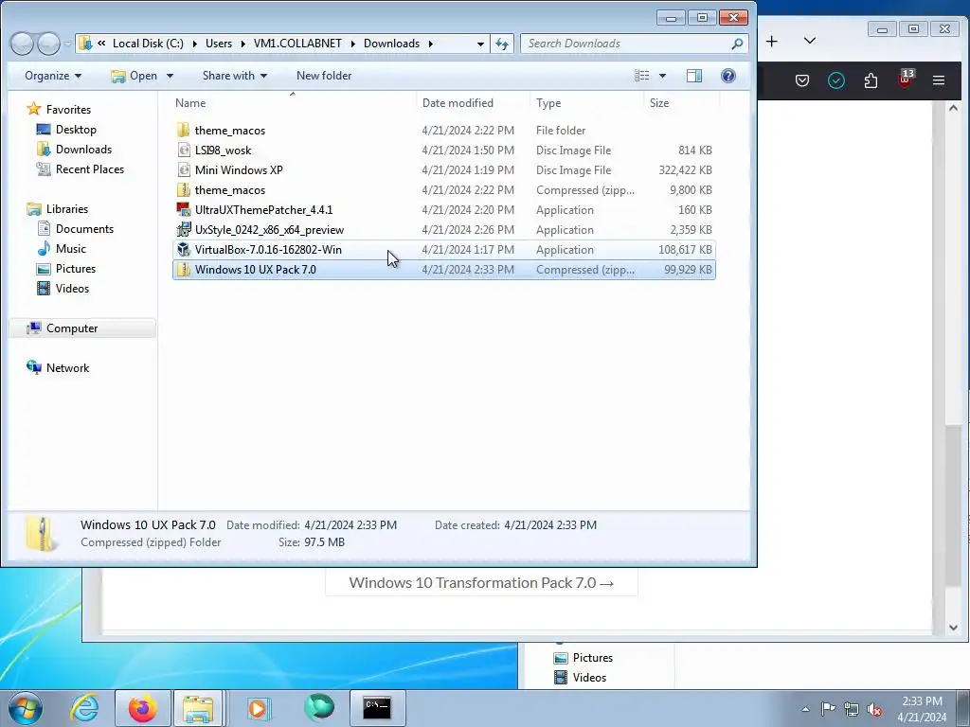This screenshot has width=970, height=727.
Task: Open Action Center flag tray icon
Action: [x=828, y=709]
